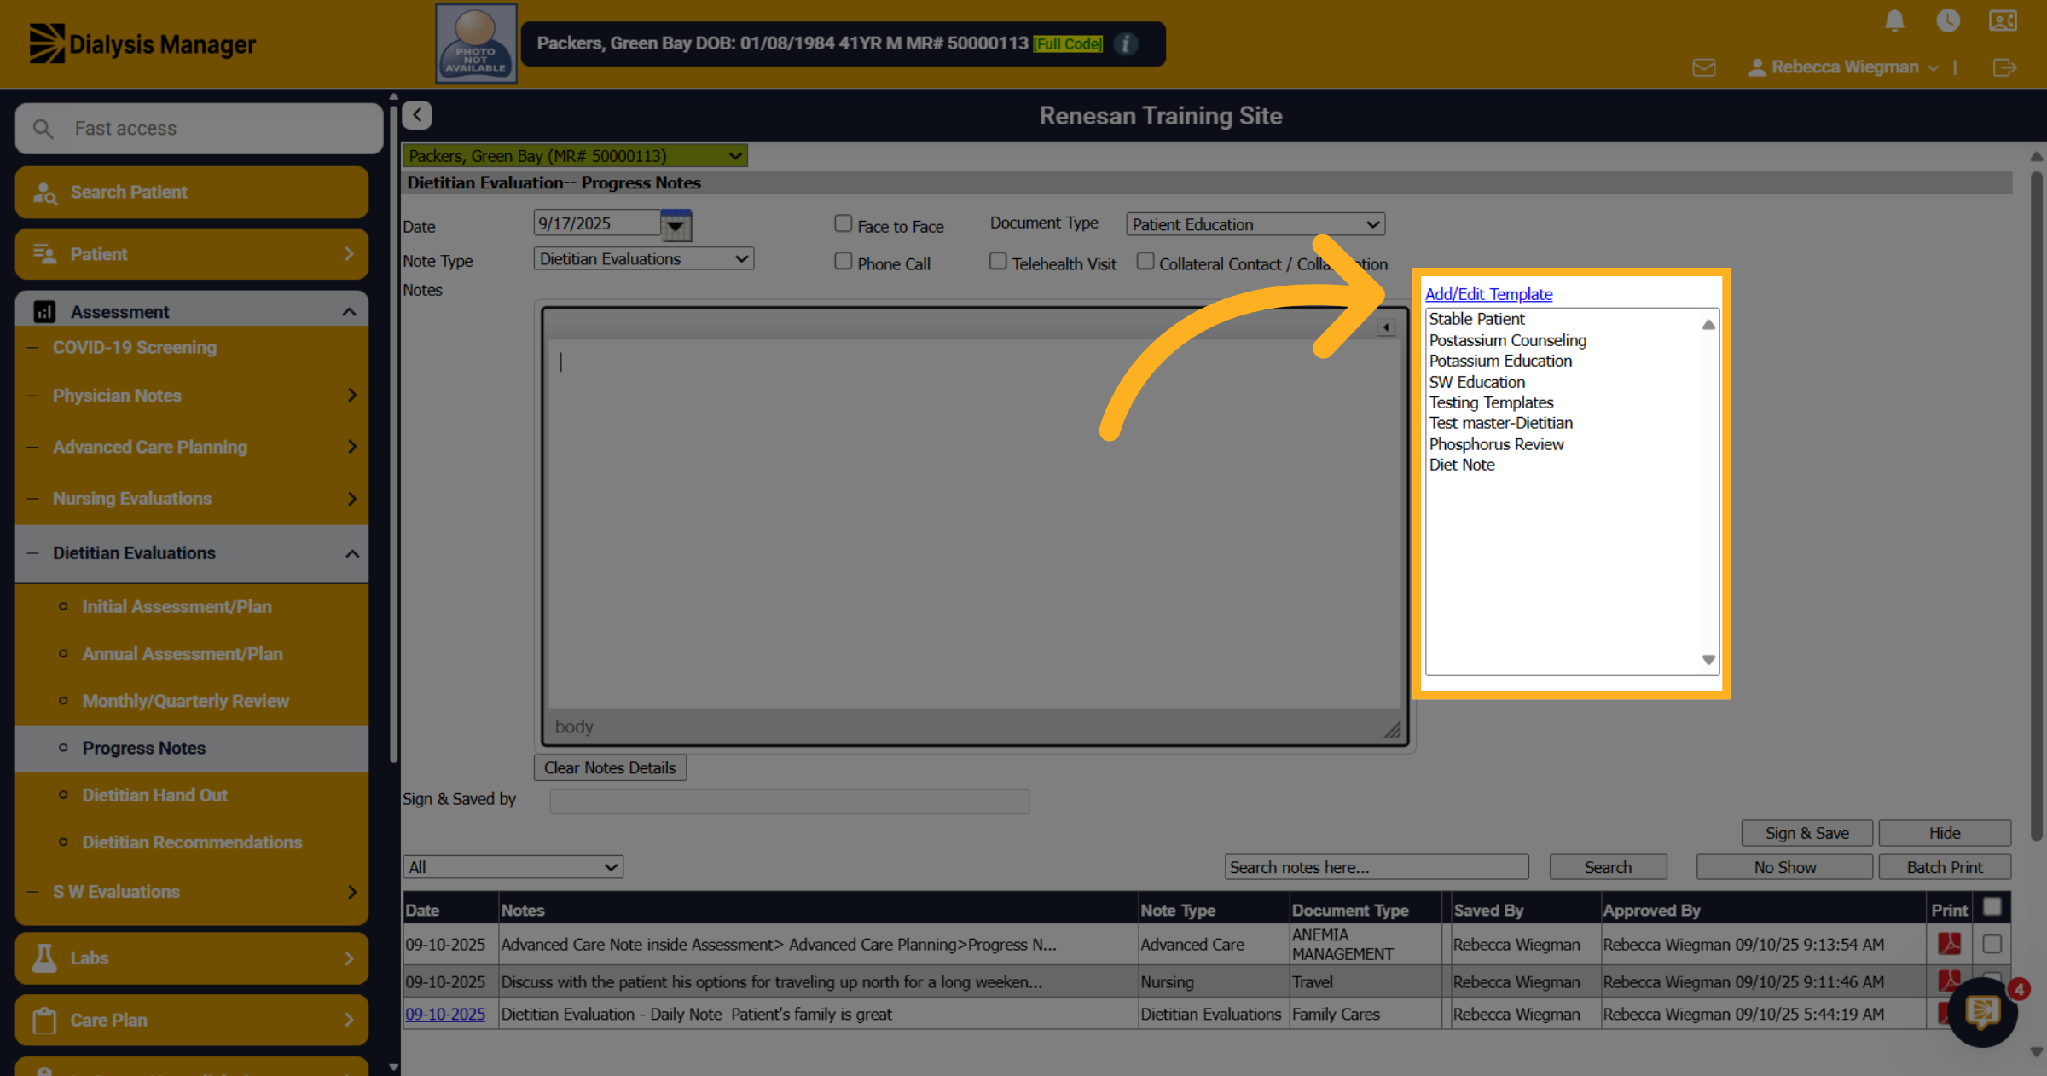
Task: Enable the Phone Call checkbox
Action: click(x=843, y=261)
